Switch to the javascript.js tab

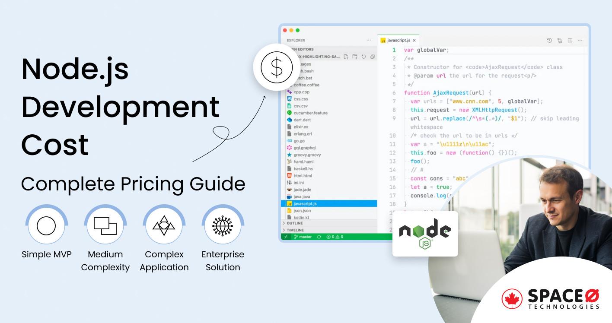point(400,40)
